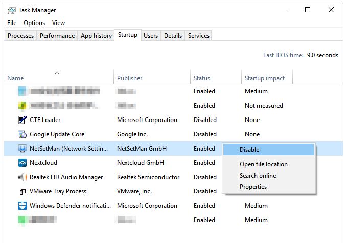The image size is (348, 243).
Task: Select the Google Update Core entry
Action: pos(57,134)
